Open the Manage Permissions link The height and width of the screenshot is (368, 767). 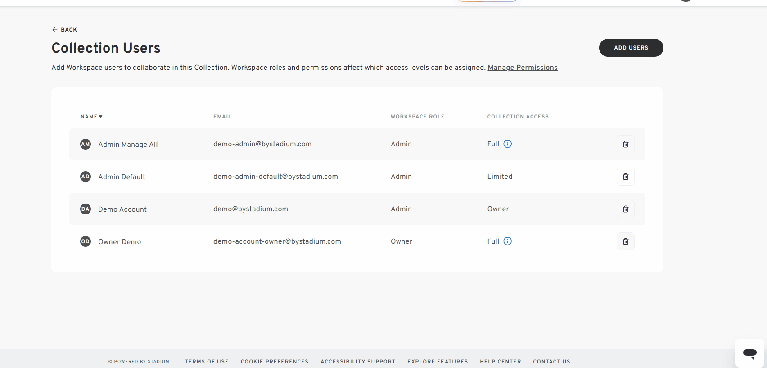[523, 68]
